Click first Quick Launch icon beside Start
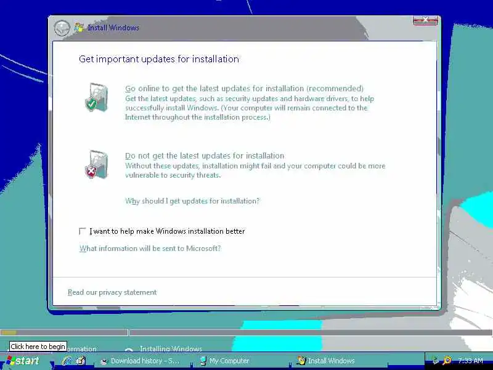The width and height of the screenshot is (493, 370). 67,361
